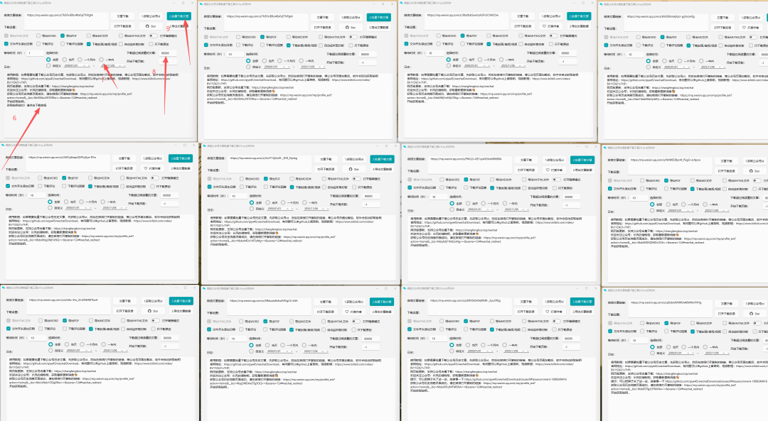
Task: Uncheck 文件开头添加日期 in middle row second window
Action: coord(210,187)
